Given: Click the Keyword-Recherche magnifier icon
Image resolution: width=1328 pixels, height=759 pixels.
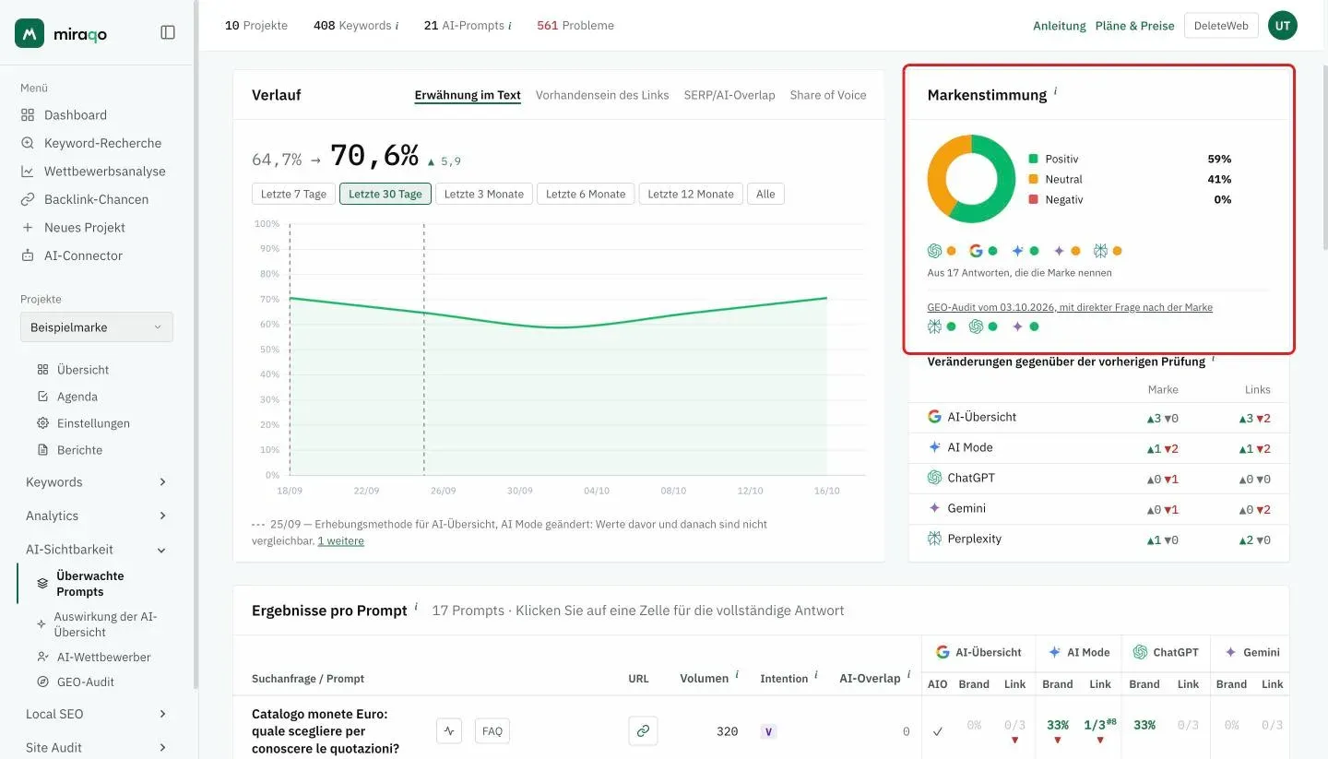Looking at the screenshot, I should coord(28,143).
